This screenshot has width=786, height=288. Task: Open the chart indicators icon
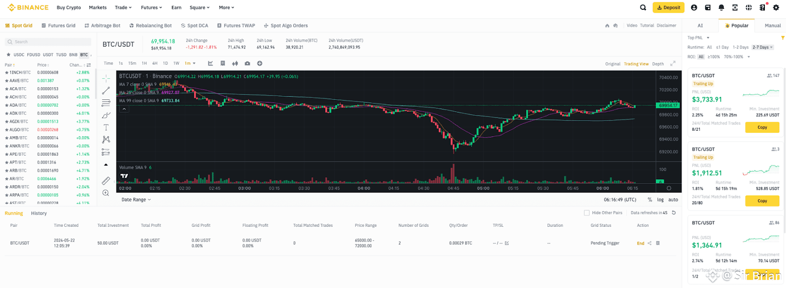coord(210,63)
